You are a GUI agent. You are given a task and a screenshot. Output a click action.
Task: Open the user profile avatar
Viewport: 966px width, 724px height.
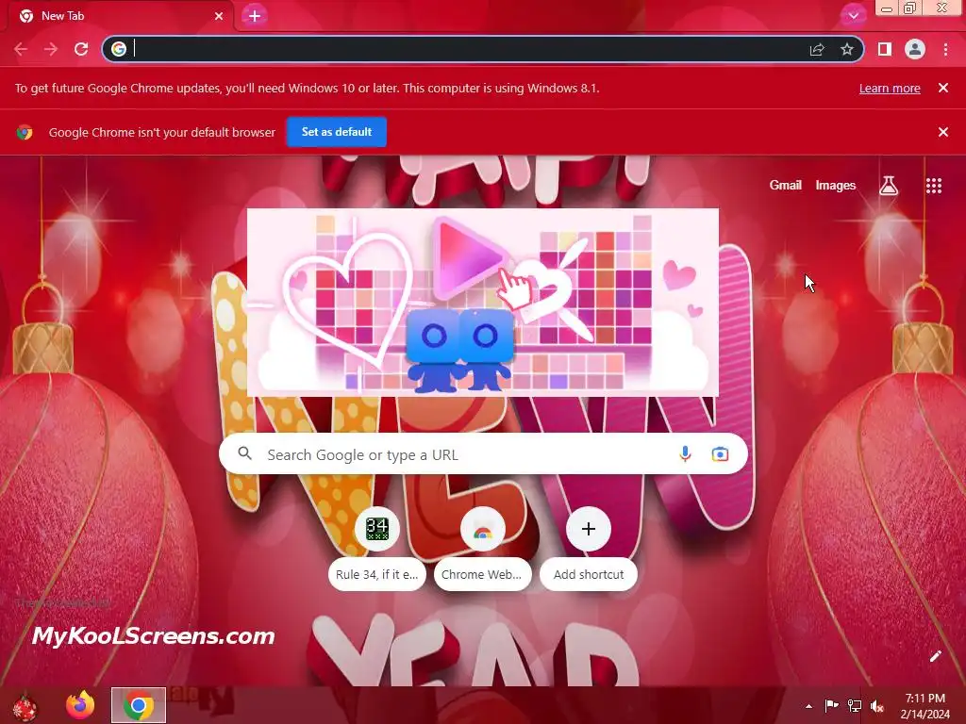[915, 49]
